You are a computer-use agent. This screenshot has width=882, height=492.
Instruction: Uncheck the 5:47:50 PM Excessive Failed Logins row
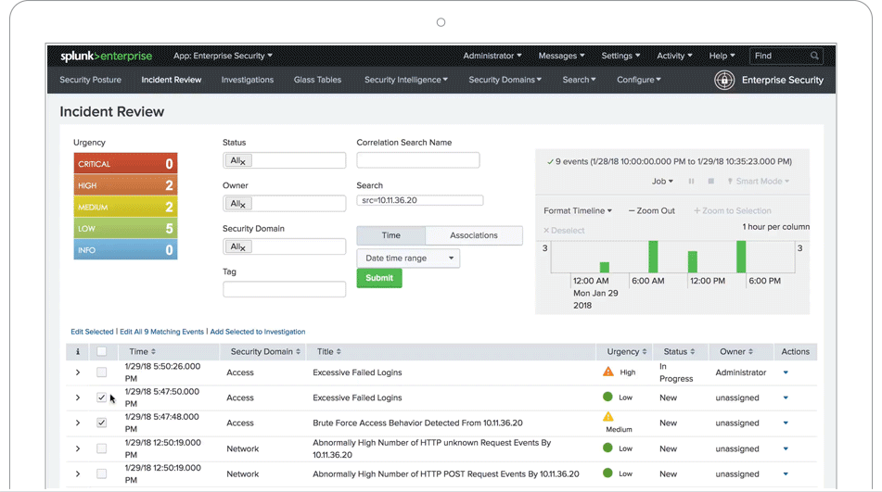pos(101,397)
